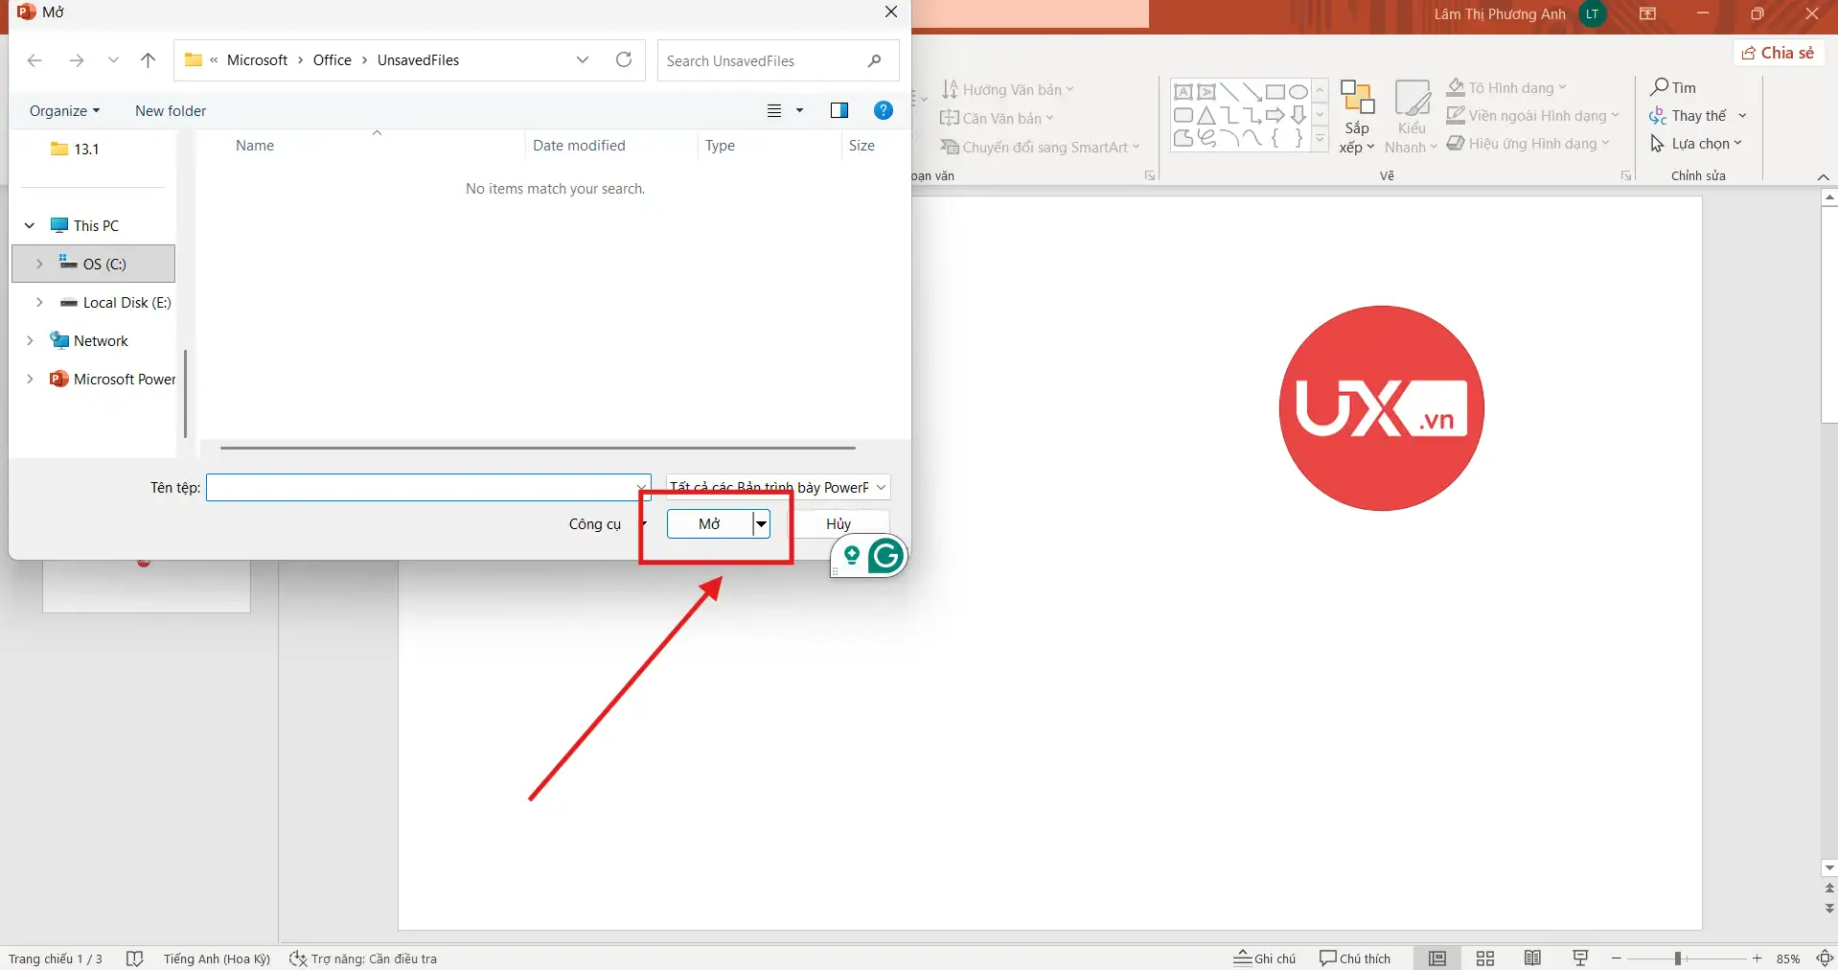Click the Mở open button
Screen dimensions: 1838x970
pos(710,523)
